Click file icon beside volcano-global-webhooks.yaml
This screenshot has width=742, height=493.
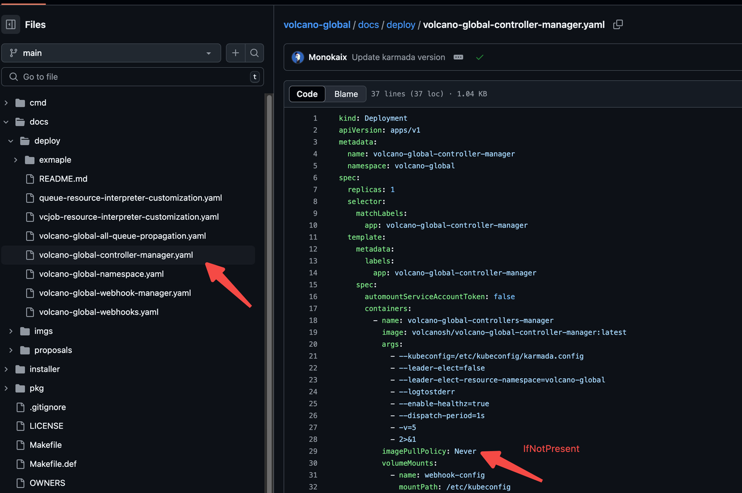pyautogui.click(x=30, y=312)
